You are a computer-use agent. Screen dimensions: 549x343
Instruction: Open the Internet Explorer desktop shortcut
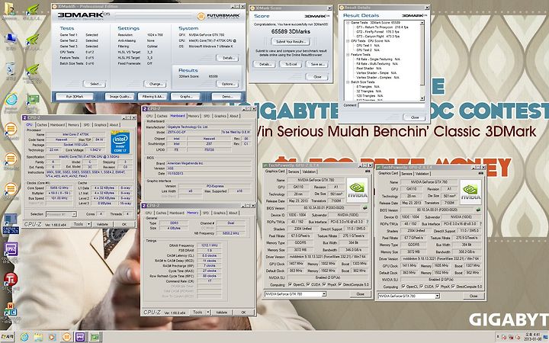pos(11,101)
